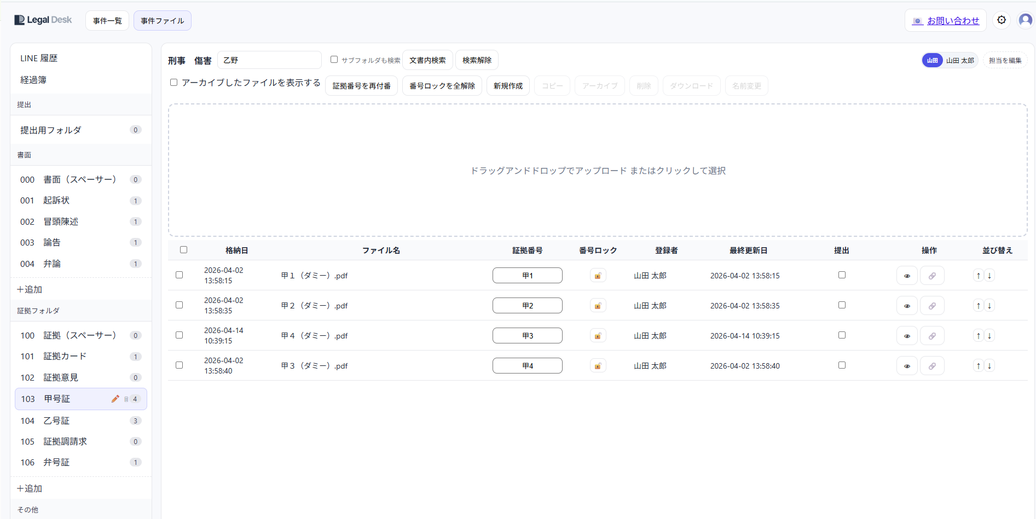
Task: Click +追加 under 証拠フォルダ section
Action: (x=30, y=488)
